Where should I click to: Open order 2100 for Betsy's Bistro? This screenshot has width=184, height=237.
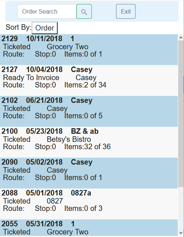(89, 142)
